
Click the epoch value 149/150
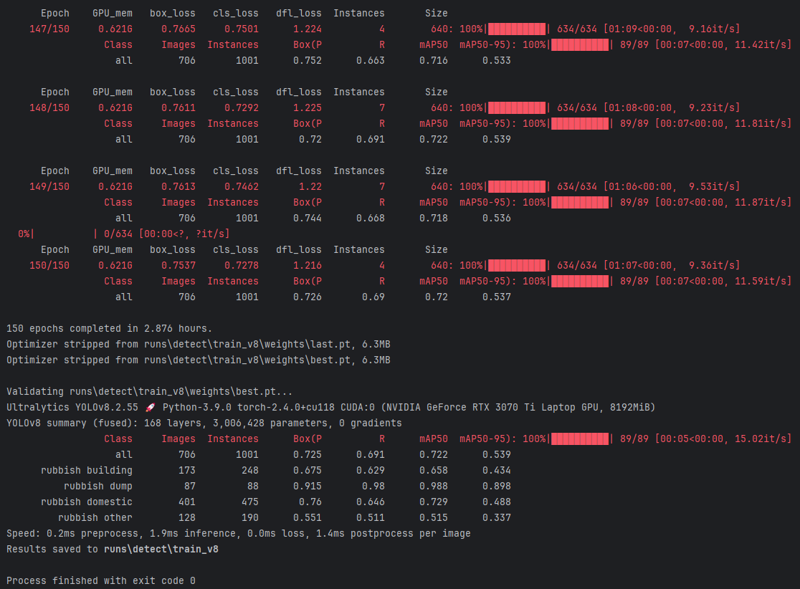click(x=49, y=186)
